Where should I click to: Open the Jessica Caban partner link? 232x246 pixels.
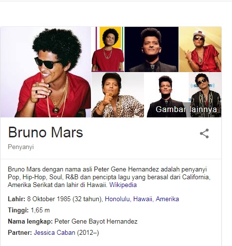pyautogui.click(x=54, y=232)
